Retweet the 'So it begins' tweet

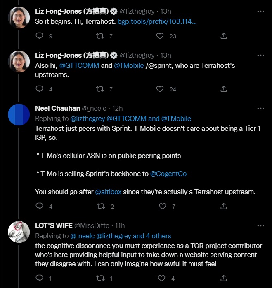pos(99,36)
